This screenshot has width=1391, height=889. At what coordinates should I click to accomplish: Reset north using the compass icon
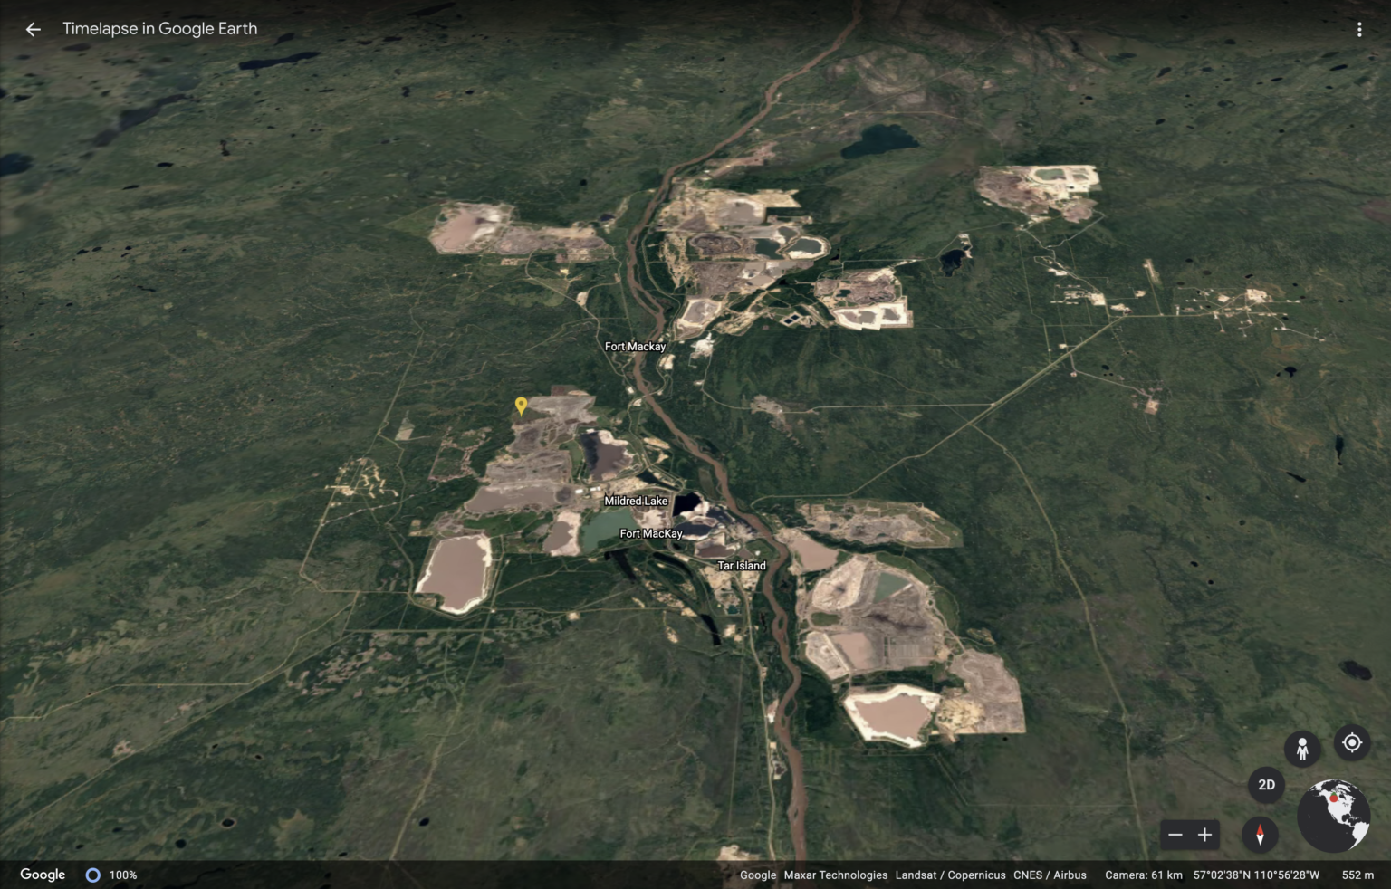(x=1261, y=834)
